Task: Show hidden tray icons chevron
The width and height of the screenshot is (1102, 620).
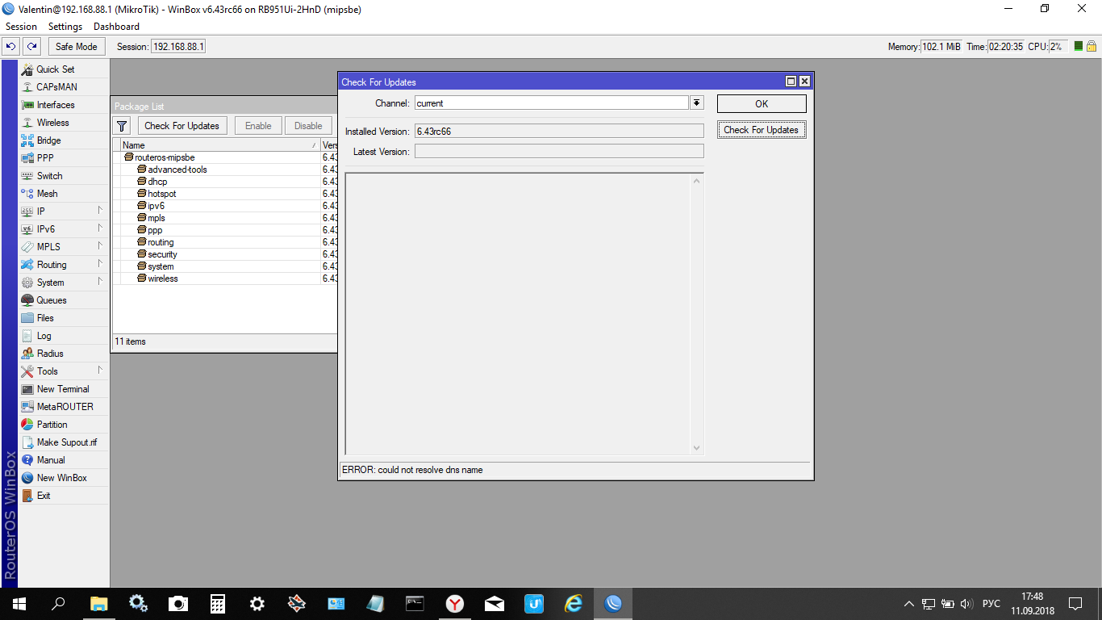Action: 909,604
